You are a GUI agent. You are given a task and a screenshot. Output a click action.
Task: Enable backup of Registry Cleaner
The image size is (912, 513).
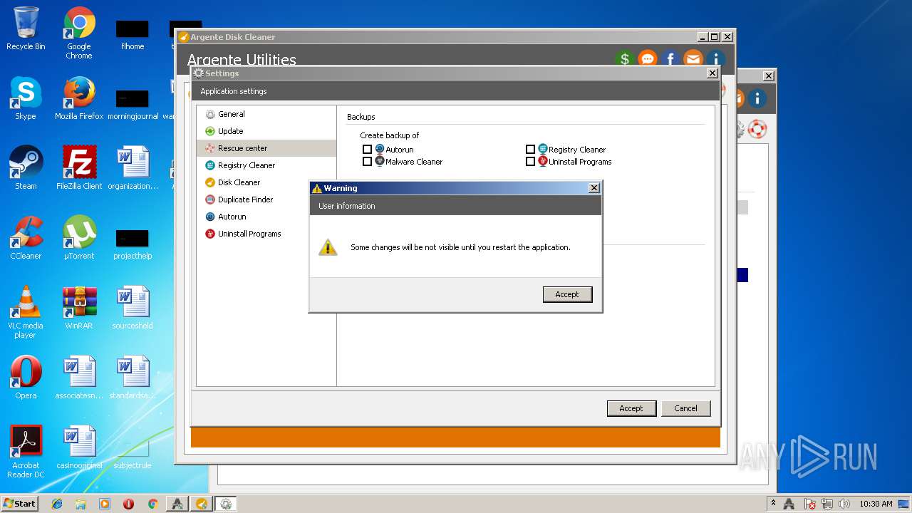click(x=530, y=150)
